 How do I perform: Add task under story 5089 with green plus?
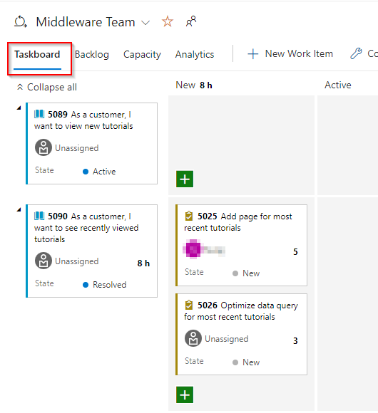click(x=185, y=179)
